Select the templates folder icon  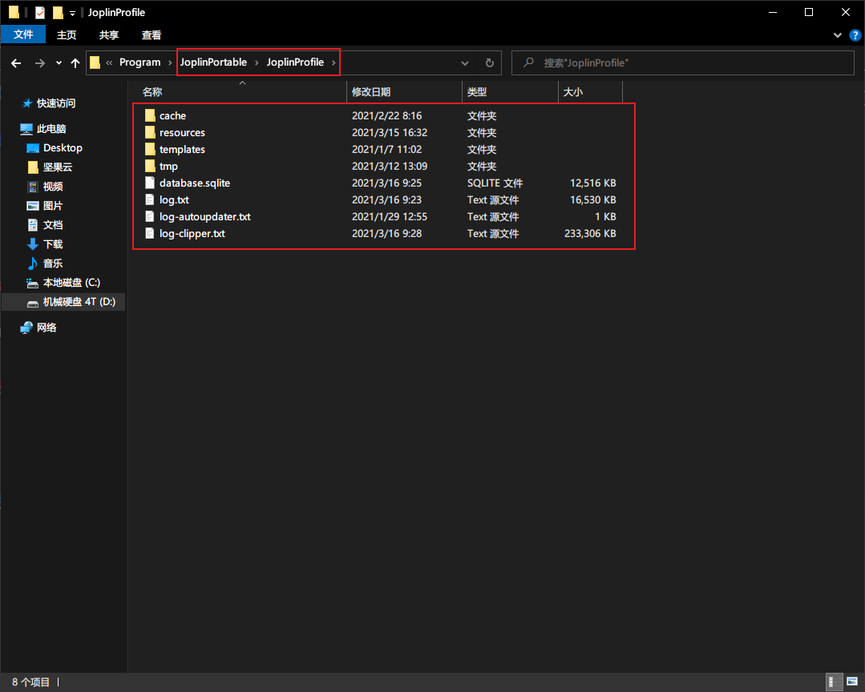click(x=149, y=149)
